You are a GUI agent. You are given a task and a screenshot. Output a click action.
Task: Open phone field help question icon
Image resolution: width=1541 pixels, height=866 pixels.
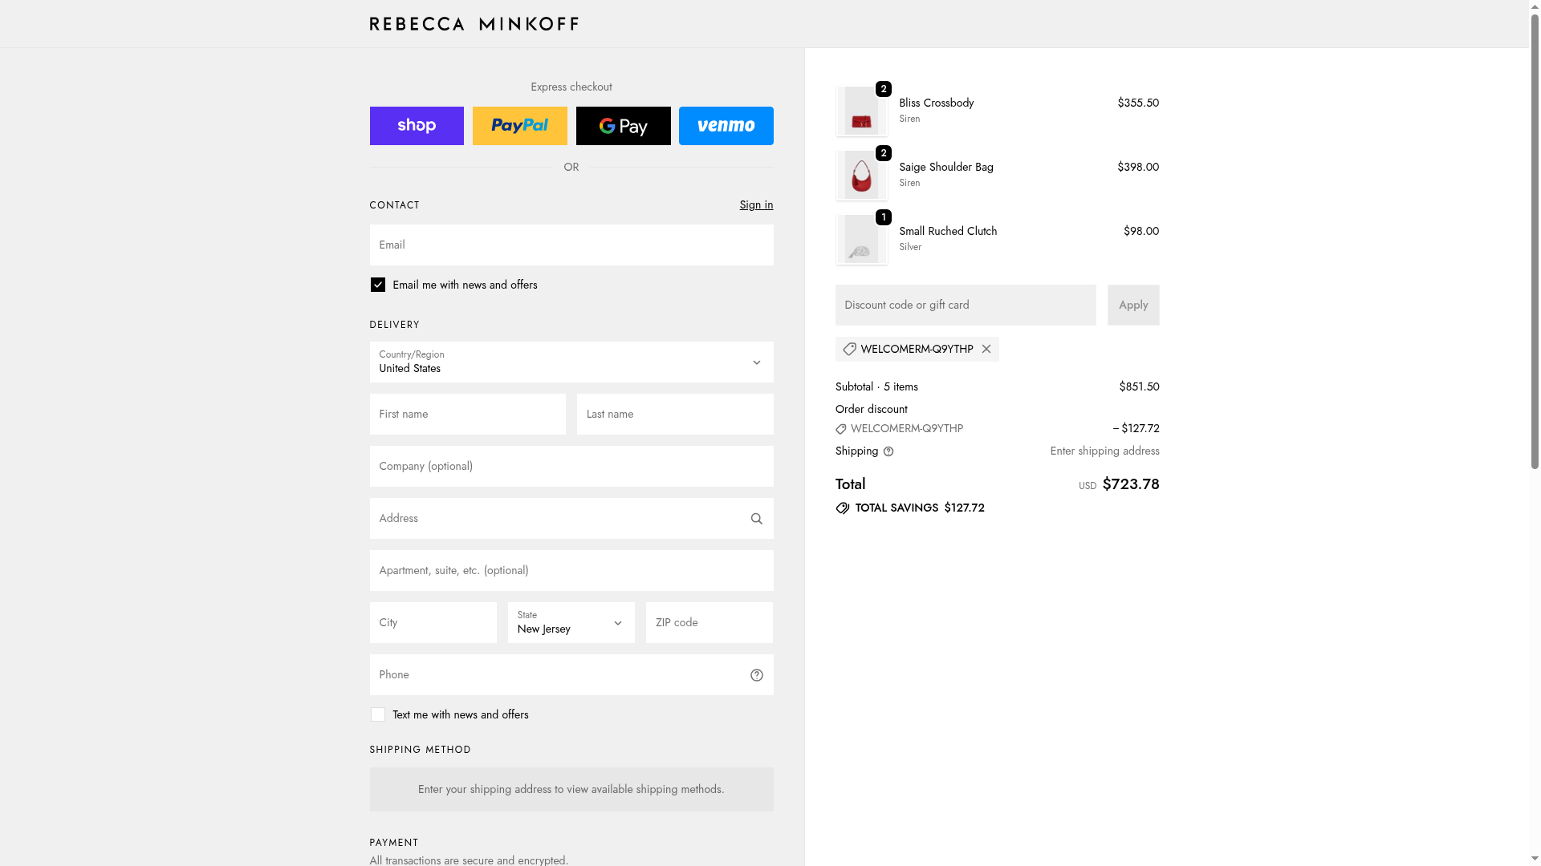pyautogui.click(x=756, y=675)
